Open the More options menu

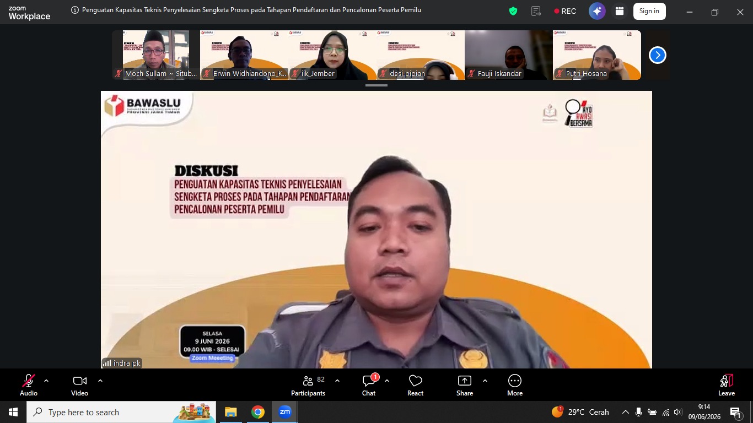[x=515, y=385]
